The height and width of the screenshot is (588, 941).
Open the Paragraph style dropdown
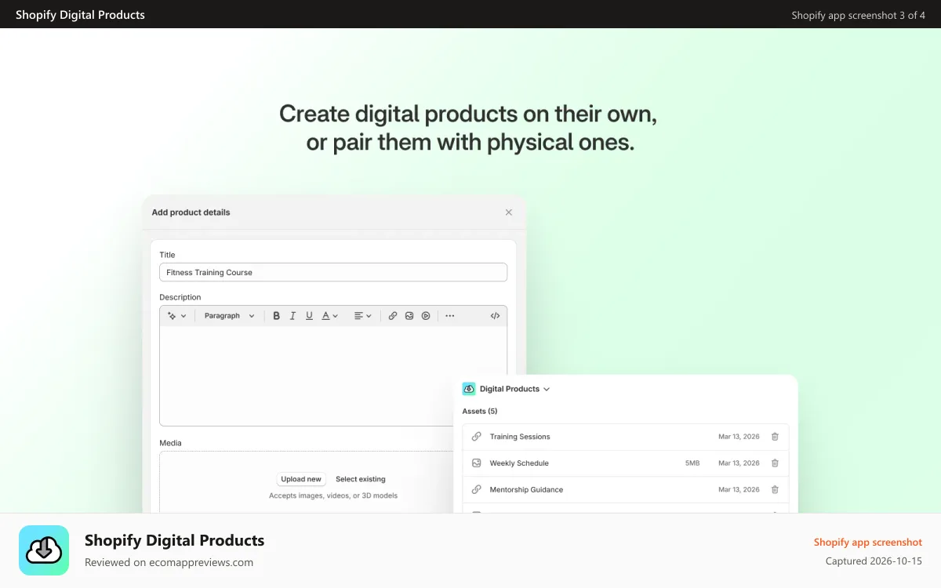click(230, 316)
